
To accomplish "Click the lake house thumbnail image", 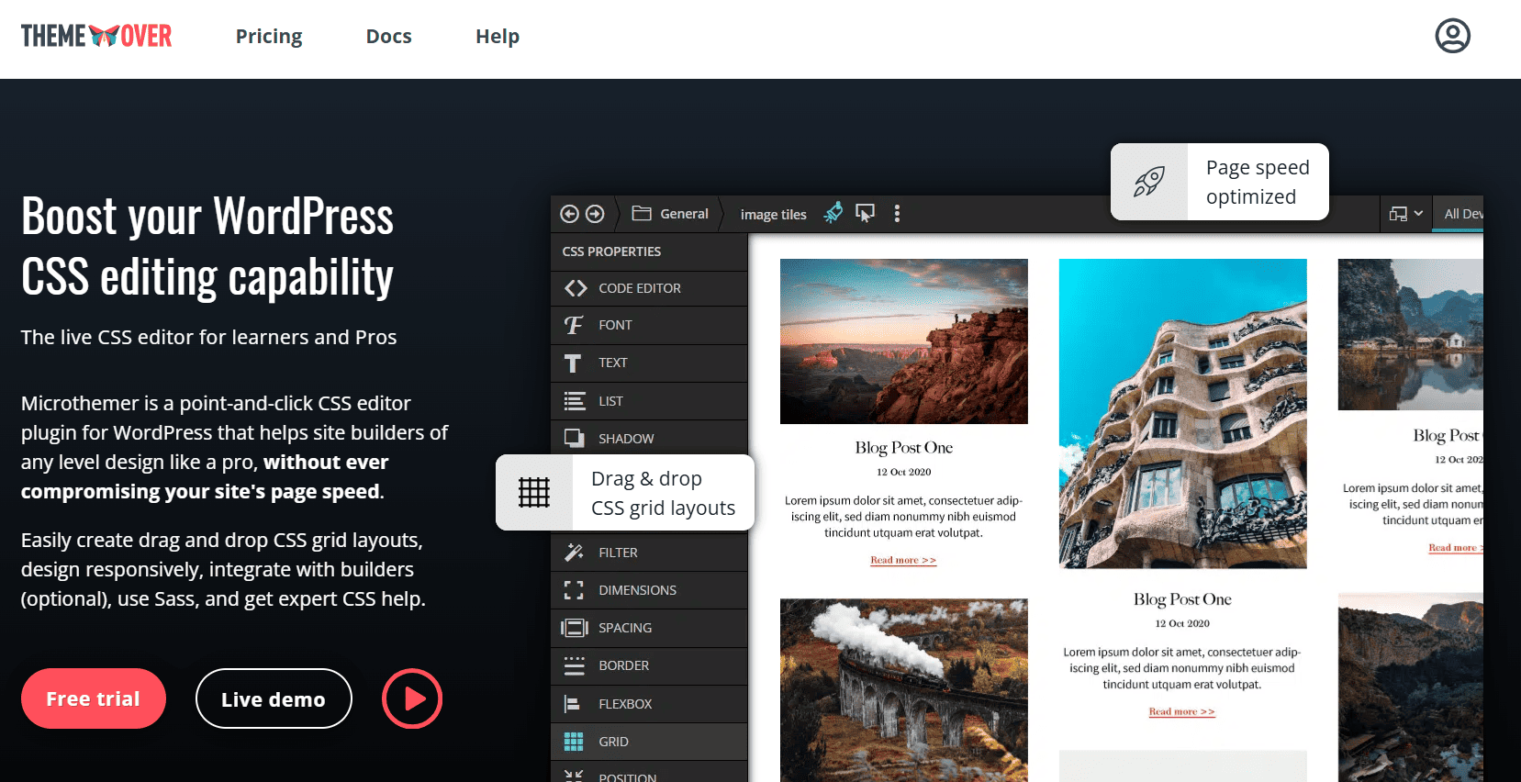I will 1411,334.
